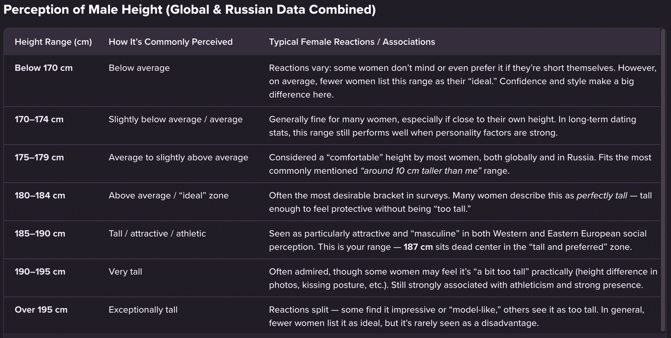This screenshot has width=671, height=338.
Task: Click the table's vertical scrollbar
Action: pos(663,180)
